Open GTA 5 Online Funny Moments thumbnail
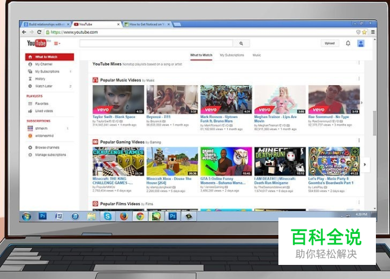 click(226, 161)
